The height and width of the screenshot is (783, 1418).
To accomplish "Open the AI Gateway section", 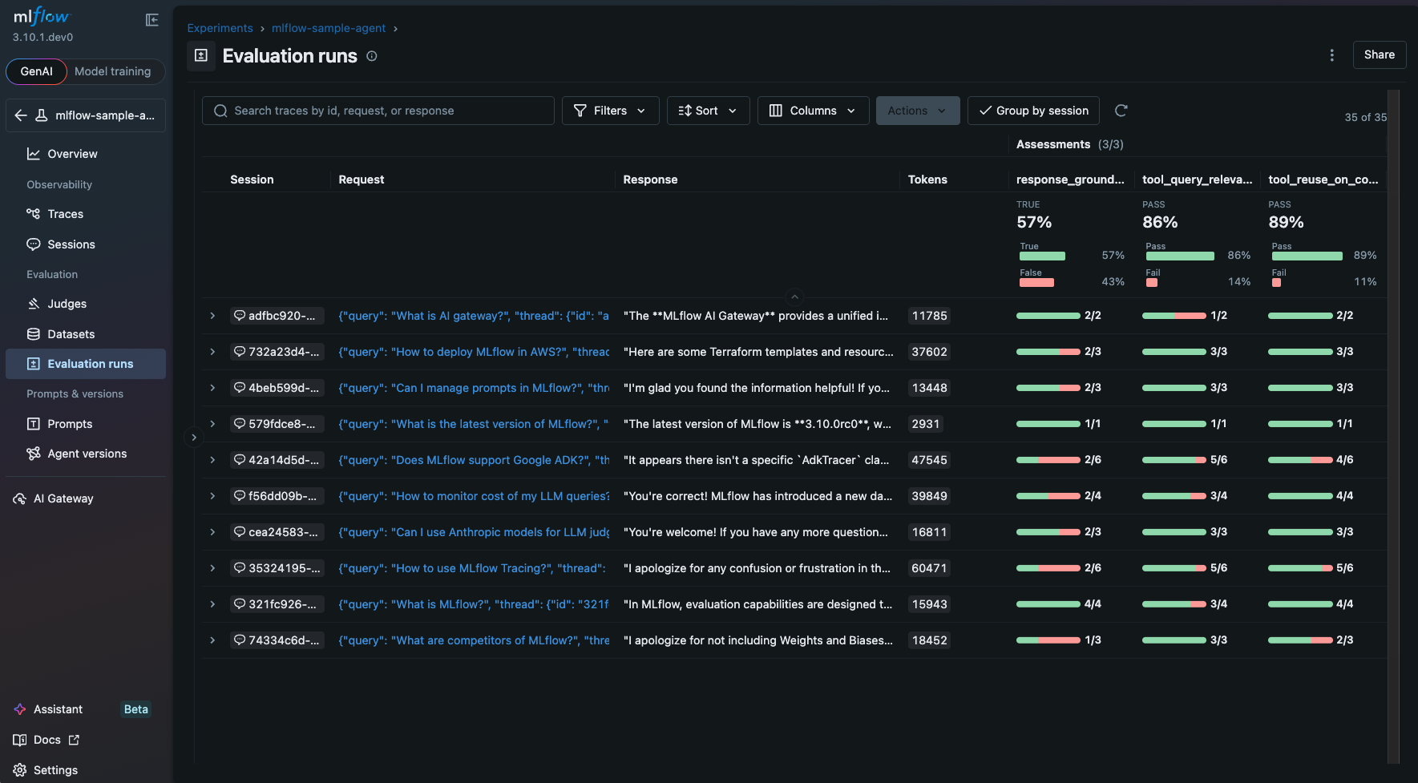I will [53, 498].
